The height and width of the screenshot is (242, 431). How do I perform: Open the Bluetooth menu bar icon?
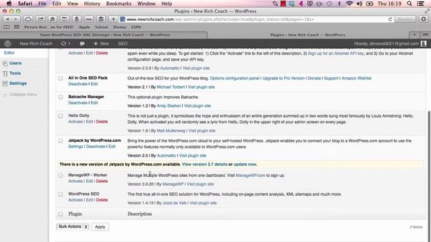339,3
